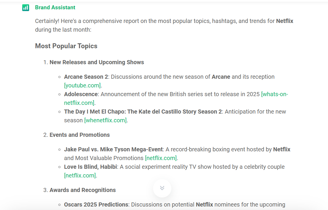Open the youtube.com source link
Viewport: 328px width, 210px height.
[82, 85]
